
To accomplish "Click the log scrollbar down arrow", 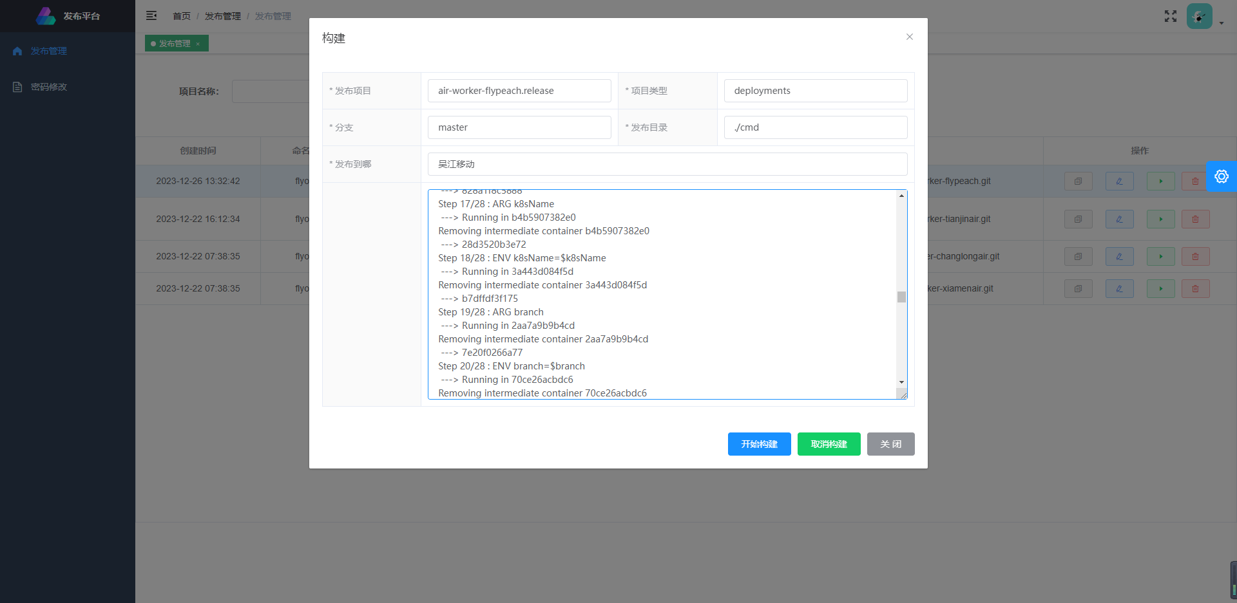I will 901,382.
